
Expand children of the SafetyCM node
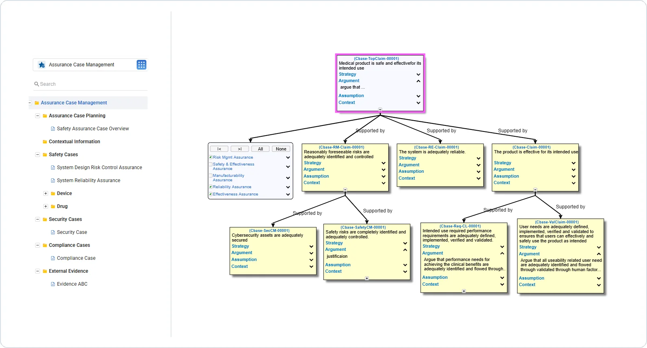367,278
